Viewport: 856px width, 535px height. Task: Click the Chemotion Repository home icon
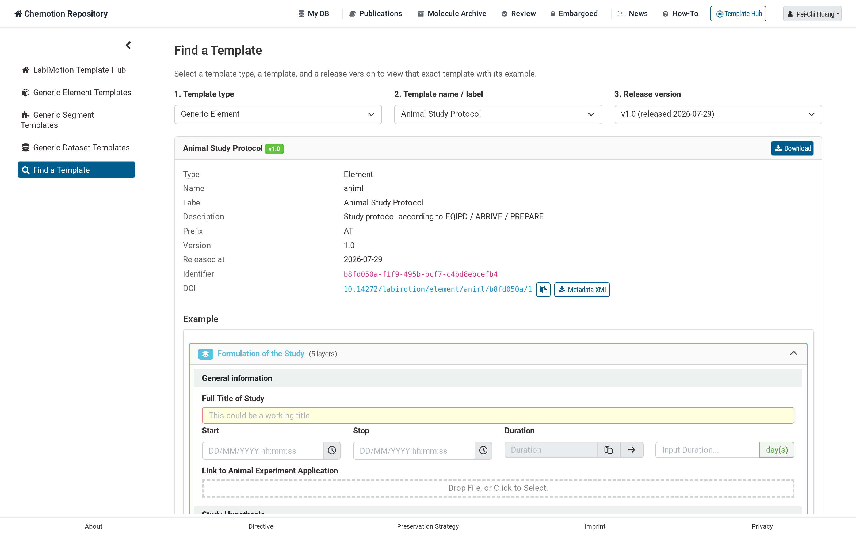(18, 13)
